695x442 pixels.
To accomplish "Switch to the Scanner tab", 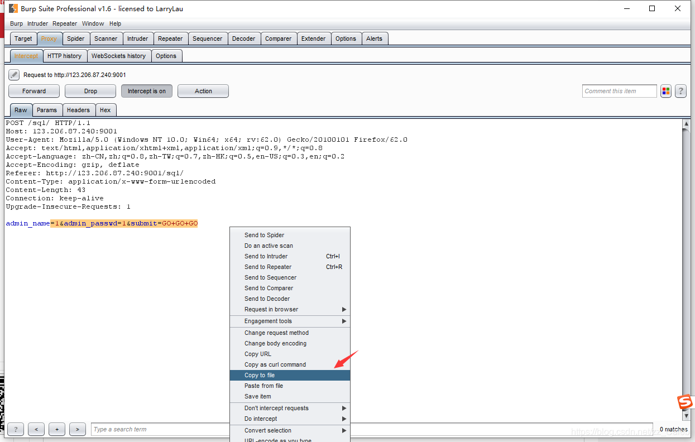I will pyautogui.click(x=106, y=39).
